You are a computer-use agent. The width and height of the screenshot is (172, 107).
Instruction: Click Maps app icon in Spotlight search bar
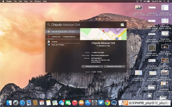(x=122, y=25)
